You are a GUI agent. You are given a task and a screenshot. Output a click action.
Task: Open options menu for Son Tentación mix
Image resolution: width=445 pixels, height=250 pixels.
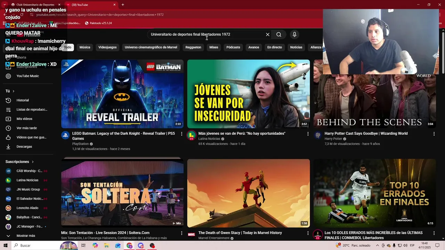[x=181, y=233]
